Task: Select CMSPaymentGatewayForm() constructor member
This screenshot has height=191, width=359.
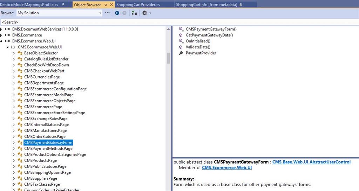Action: 211,29
